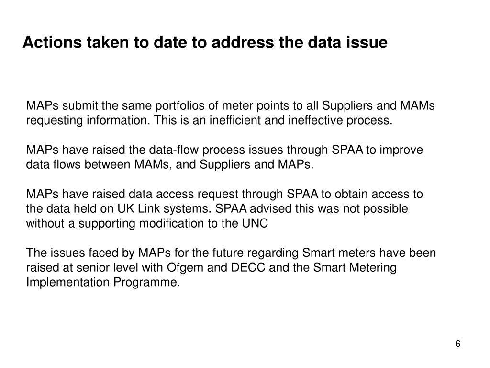This screenshot has width=490, height=368.
Task: Click the word 'MAPs' starting first paragraph
Action: (42, 105)
